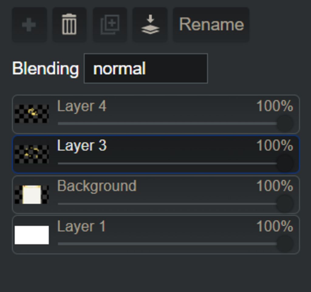Click the Layer 4 thumbnail

[32, 114]
